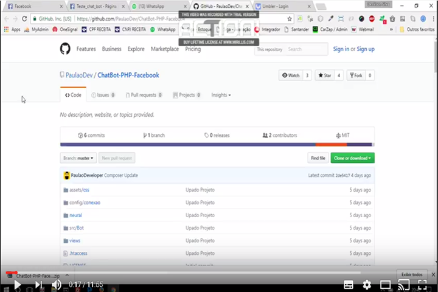Open Features in GitHub nav

coord(86,49)
